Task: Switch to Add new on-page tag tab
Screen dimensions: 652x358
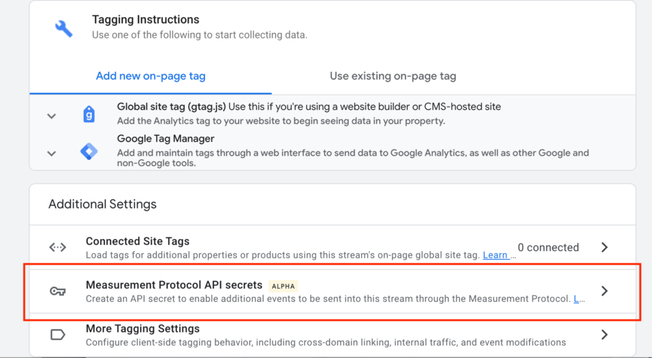Action: point(150,76)
